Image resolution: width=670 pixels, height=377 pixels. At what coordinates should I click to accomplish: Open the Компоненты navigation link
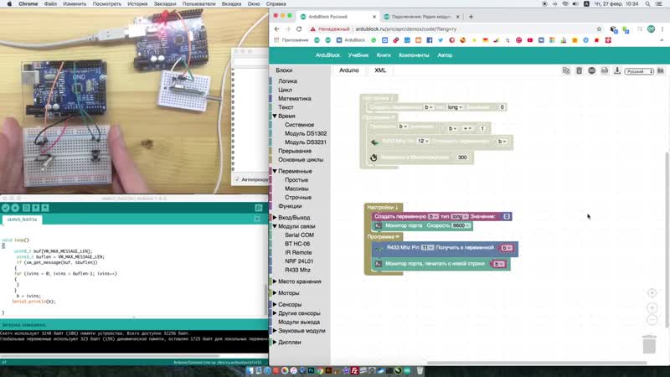tap(414, 55)
